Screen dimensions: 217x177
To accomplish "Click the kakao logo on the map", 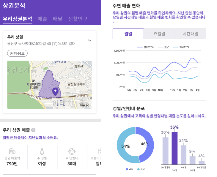I will [x=85, y=105].
